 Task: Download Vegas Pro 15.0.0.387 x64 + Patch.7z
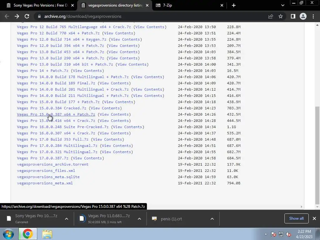(x=56, y=114)
